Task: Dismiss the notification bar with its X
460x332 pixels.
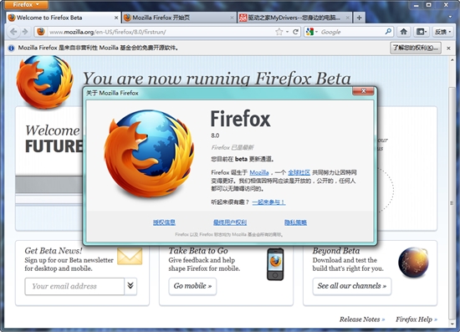Action: pos(448,49)
